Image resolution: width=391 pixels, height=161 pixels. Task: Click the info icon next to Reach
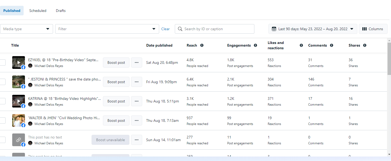pyautogui.click(x=202, y=45)
